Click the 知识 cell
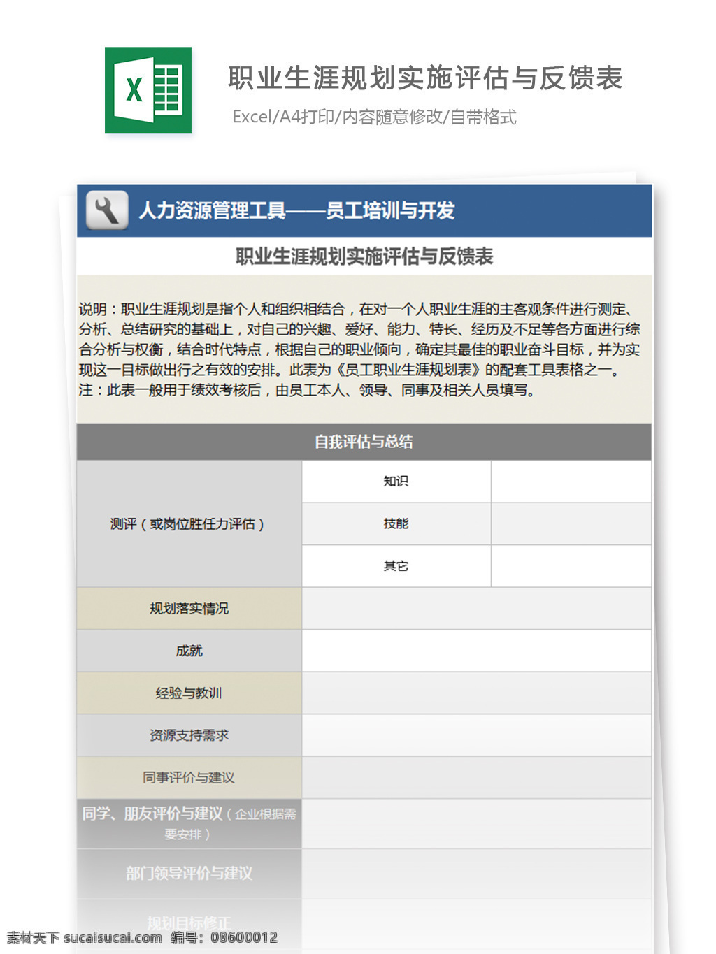716x954 pixels. pyautogui.click(x=396, y=481)
